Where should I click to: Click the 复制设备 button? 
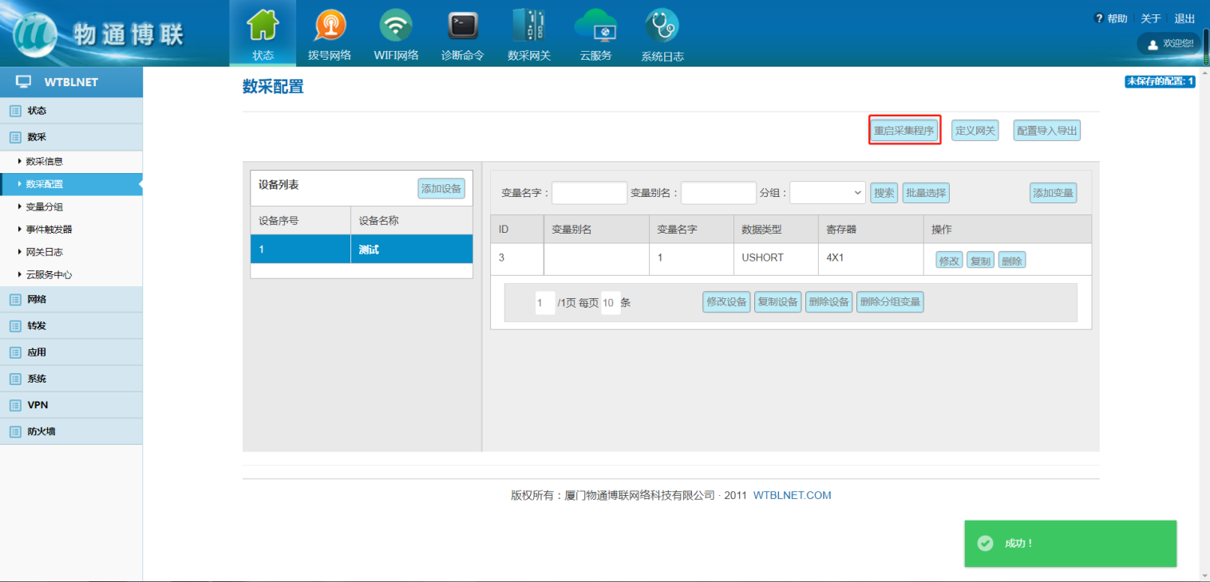777,302
